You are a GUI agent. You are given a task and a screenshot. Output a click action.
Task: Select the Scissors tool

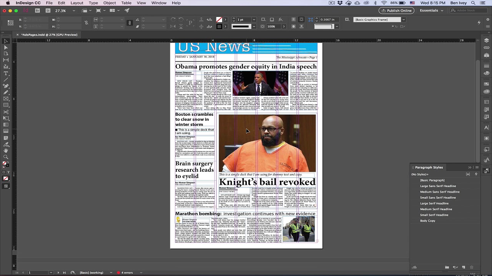6,112
